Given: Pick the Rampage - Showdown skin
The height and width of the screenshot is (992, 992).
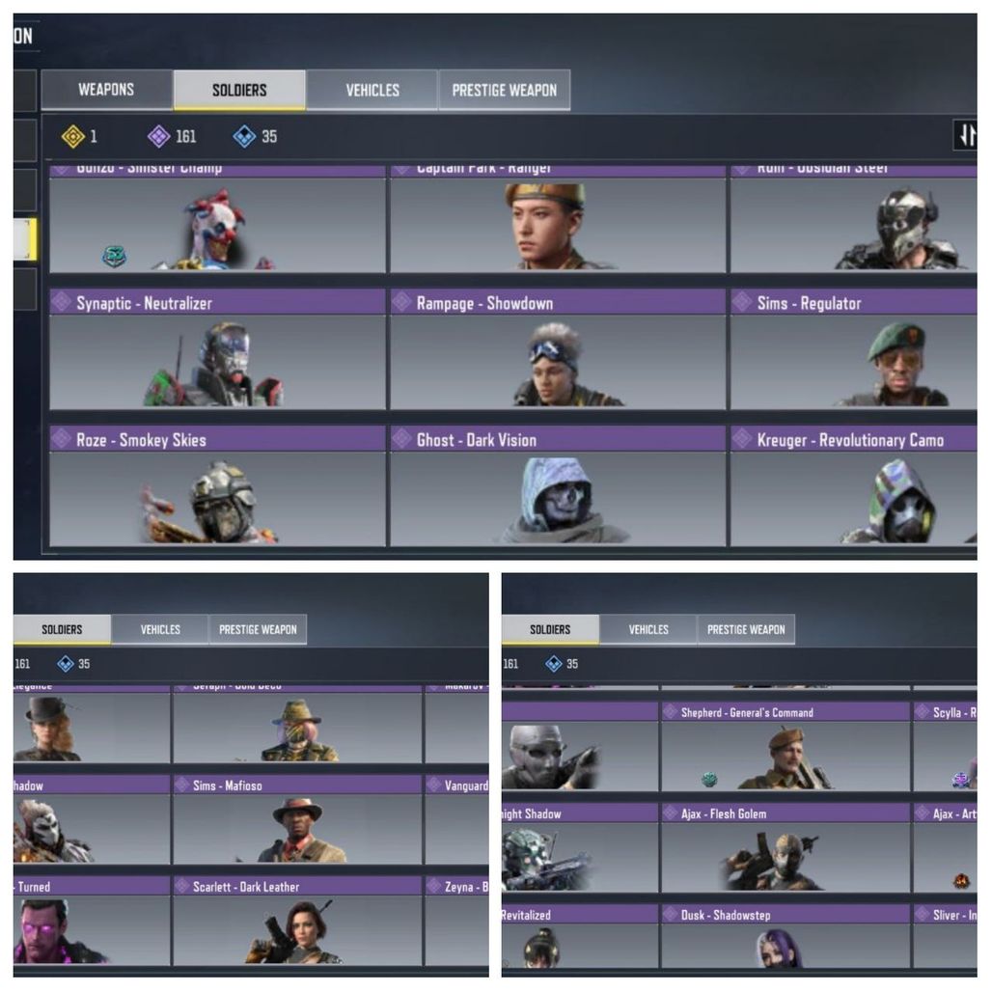Looking at the screenshot, I should click(558, 349).
